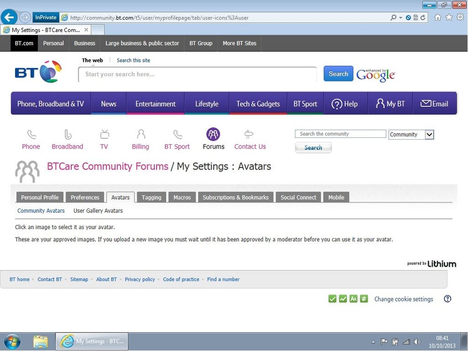
Task: Click in the Start your search field
Action: click(x=197, y=74)
